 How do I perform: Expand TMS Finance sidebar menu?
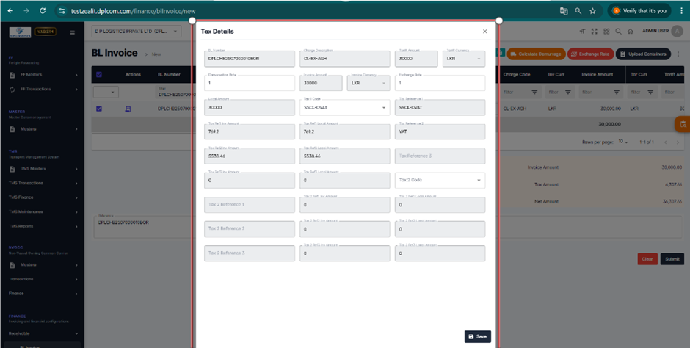pos(44,197)
